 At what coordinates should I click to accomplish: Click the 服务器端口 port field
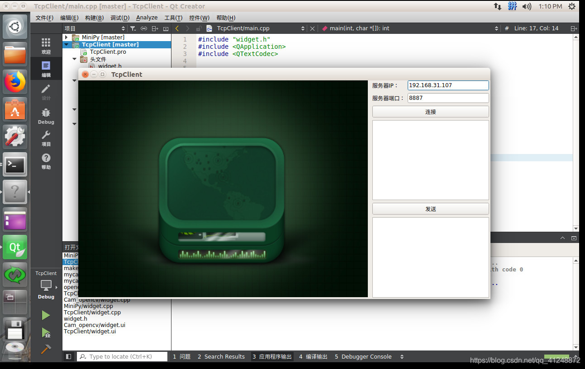click(x=448, y=98)
